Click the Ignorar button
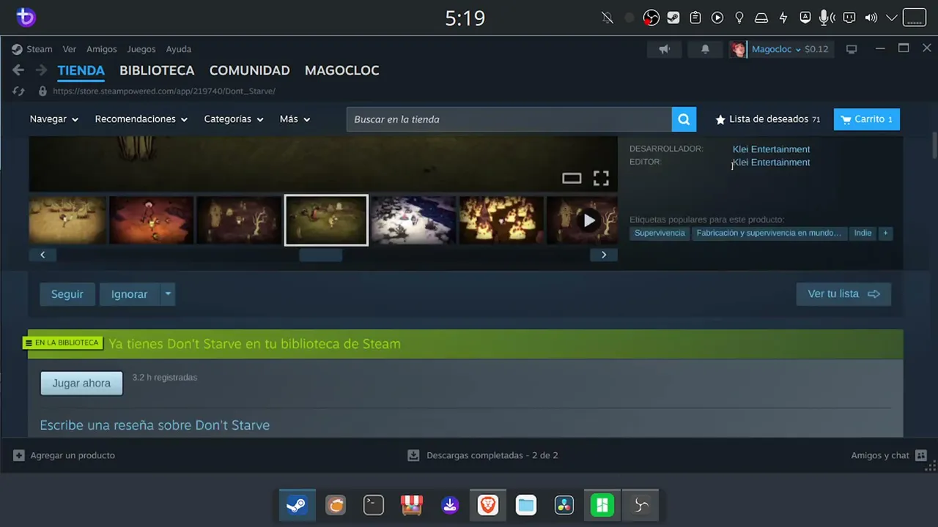The height and width of the screenshot is (527, 938). tap(130, 294)
